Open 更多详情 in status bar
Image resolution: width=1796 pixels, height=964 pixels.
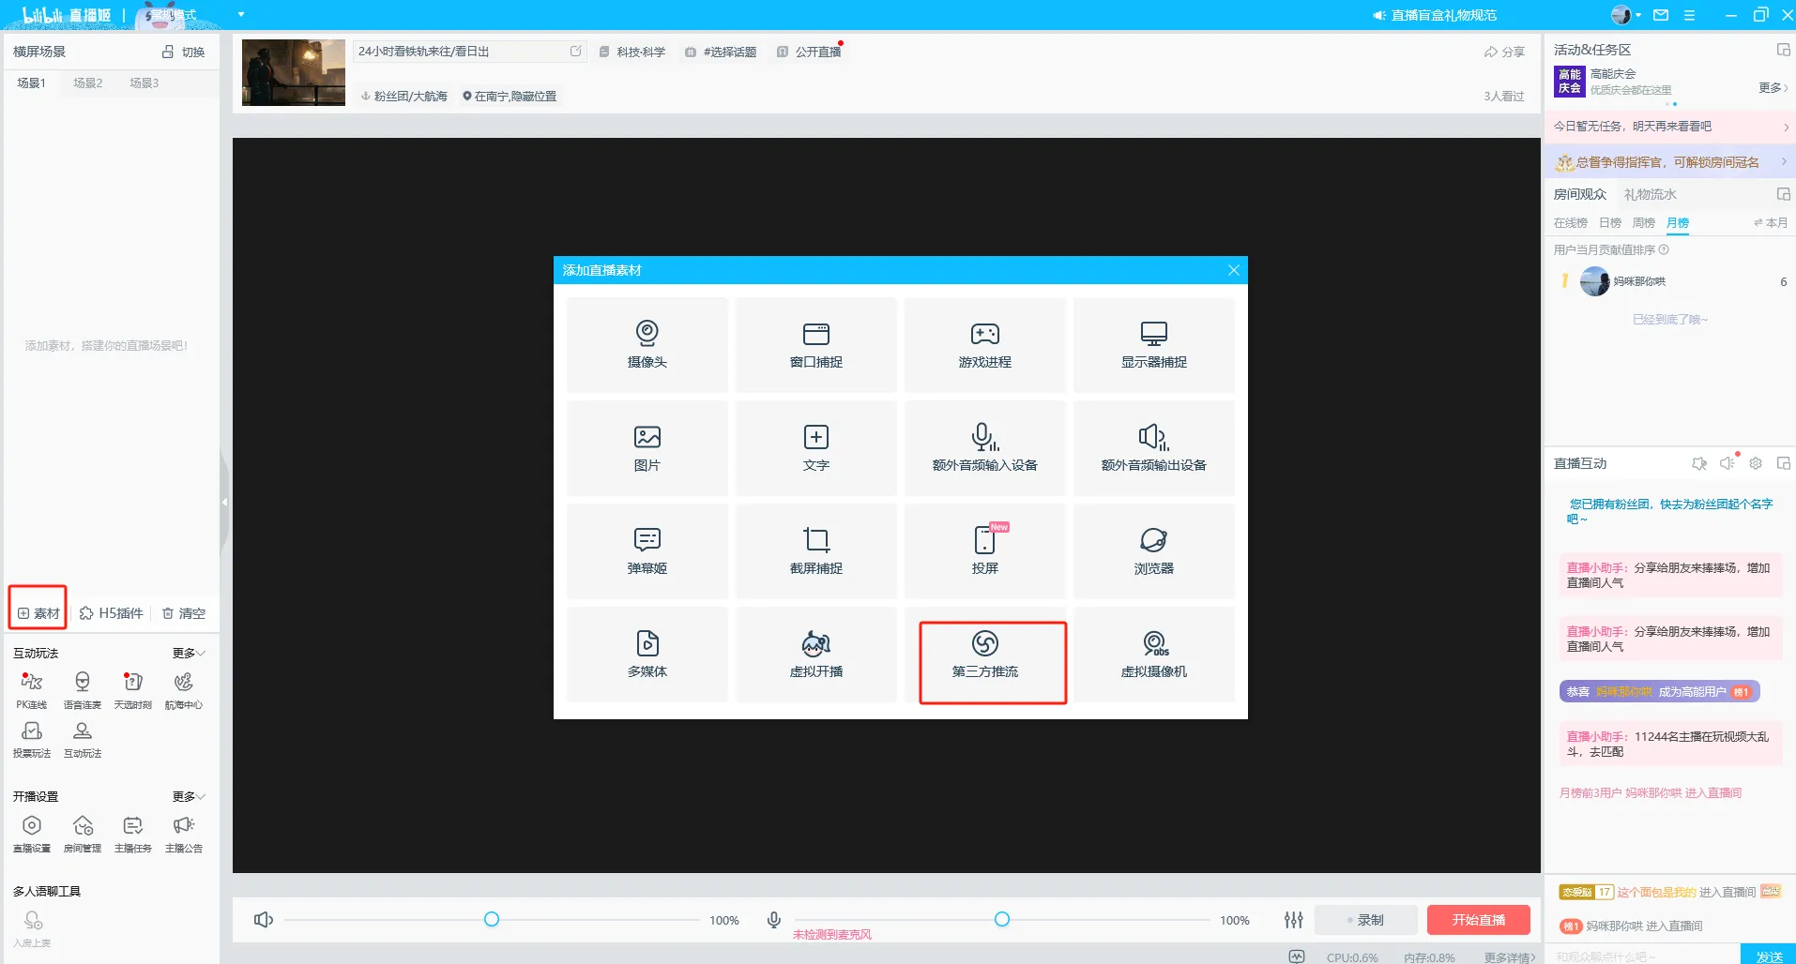click(x=1511, y=957)
